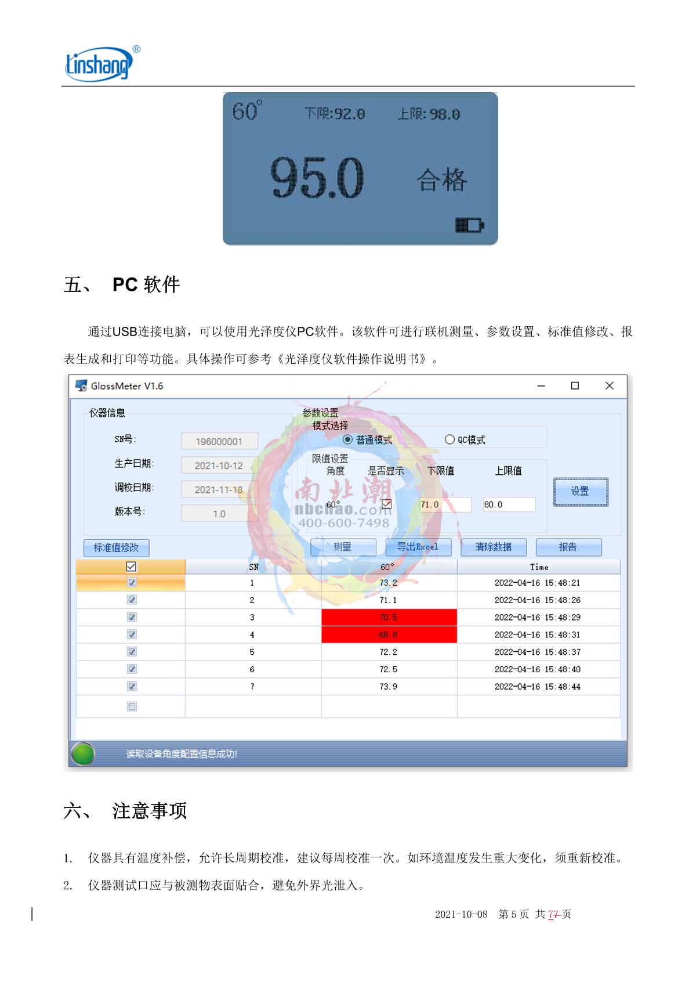This screenshot has height=985, width=696.
Task: Click the battery icon on device display
Action: coord(469,225)
